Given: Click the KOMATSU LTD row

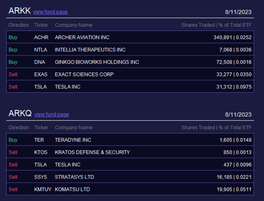Looking at the screenshot, I should click(130, 189).
